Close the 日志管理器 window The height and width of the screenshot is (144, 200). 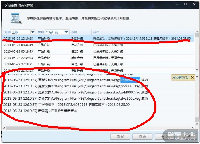pos(195,4)
